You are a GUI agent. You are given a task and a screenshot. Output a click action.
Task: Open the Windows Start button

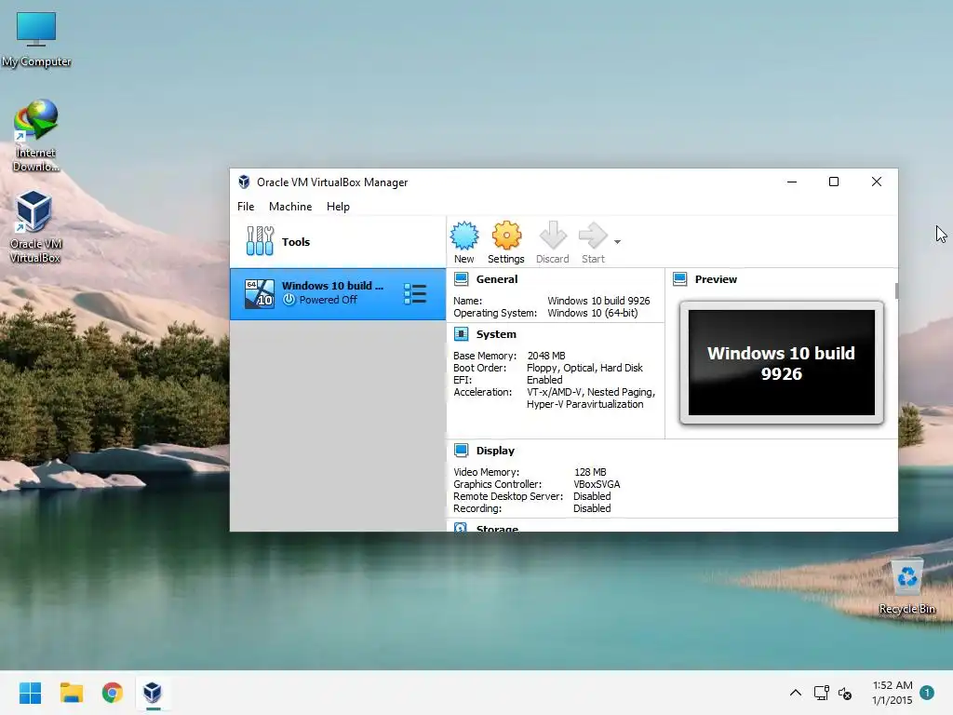(x=31, y=693)
